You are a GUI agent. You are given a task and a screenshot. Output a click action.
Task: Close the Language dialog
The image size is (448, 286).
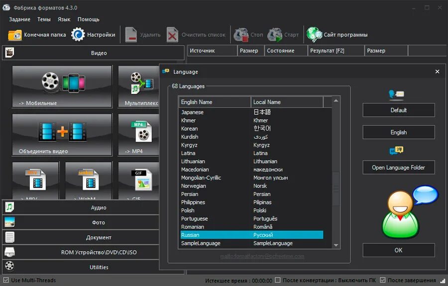(x=437, y=71)
